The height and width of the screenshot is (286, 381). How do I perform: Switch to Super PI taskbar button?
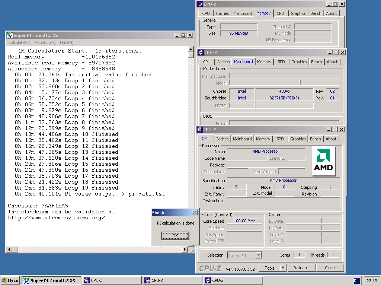51,280
